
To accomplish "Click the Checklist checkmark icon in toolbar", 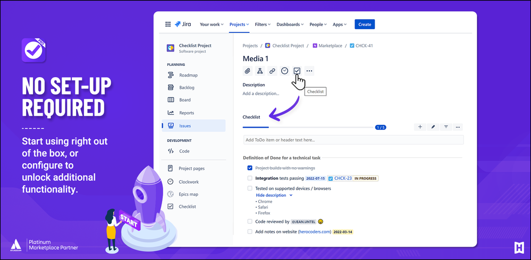I will pyautogui.click(x=297, y=71).
